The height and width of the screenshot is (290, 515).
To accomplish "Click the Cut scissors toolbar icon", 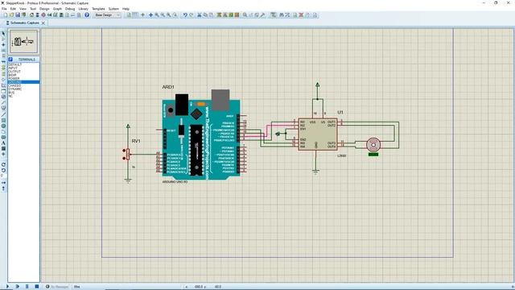I will point(199,15).
